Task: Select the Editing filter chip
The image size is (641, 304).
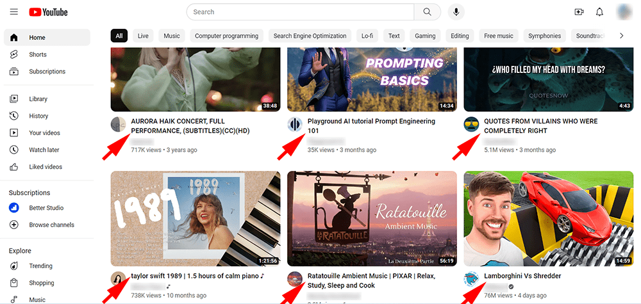Action: 460,36
